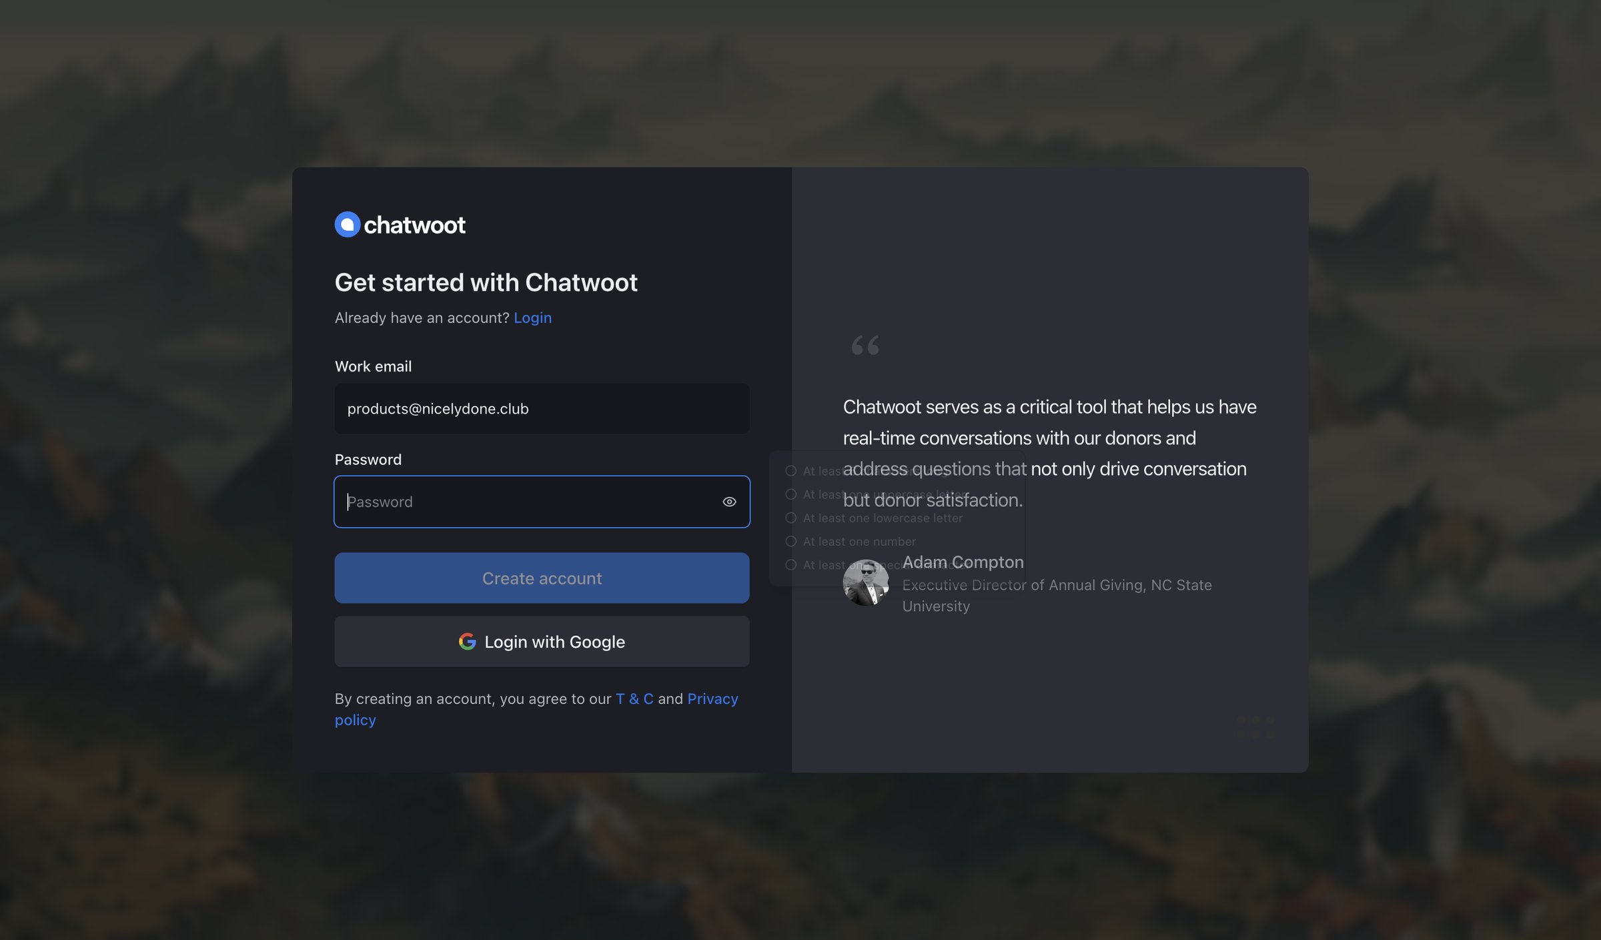Viewport: 1601px width, 940px height.
Task: Click Adam Compton's avatar photo
Action: click(x=866, y=583)
